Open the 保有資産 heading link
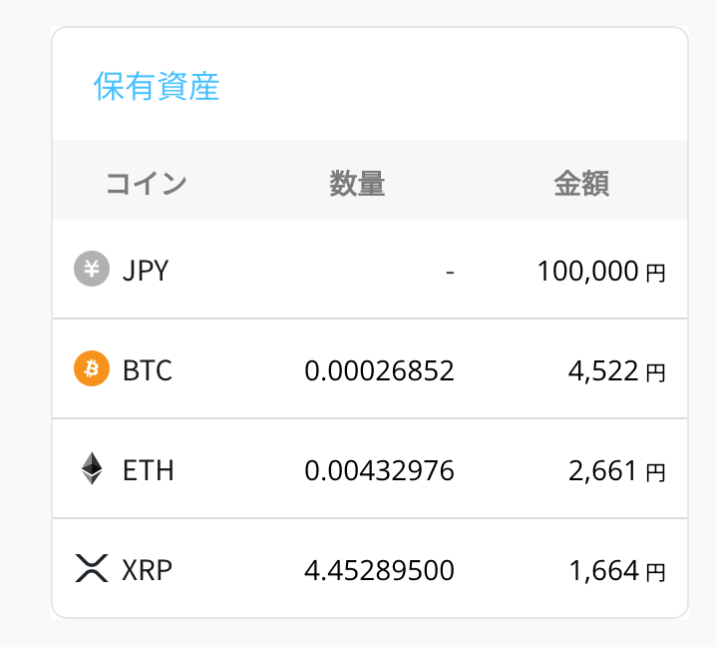Screen dimensions: 716x647 [x=157, y=86]
